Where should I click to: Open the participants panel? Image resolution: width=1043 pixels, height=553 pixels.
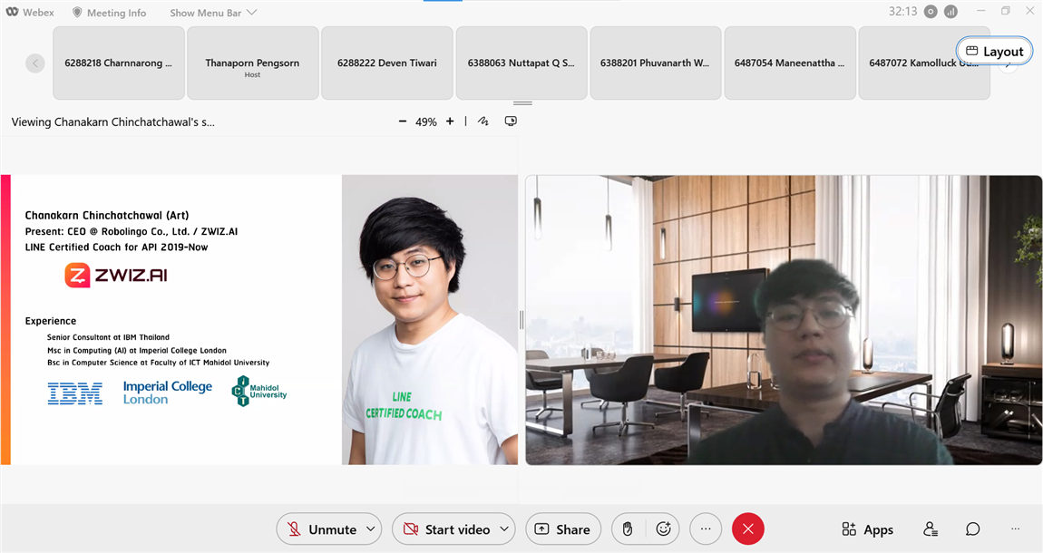931,529
